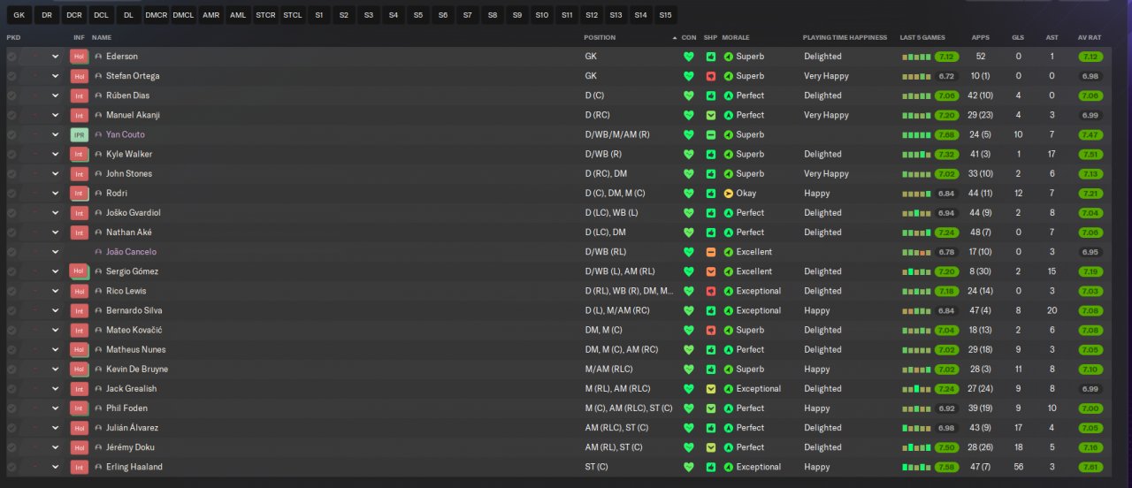Toggle the picked checkmark for Bernardo Silva

[x=11, y=310]
